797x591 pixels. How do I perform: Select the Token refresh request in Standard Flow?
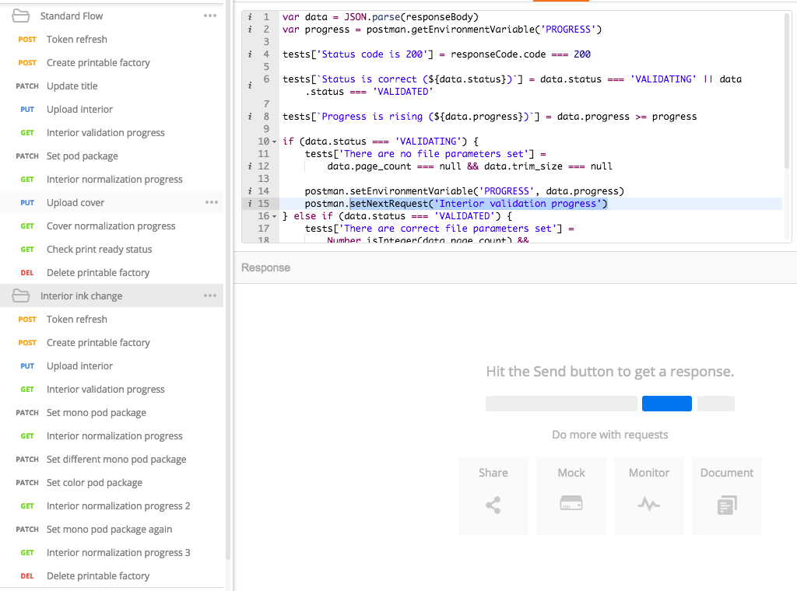(76, 39)
